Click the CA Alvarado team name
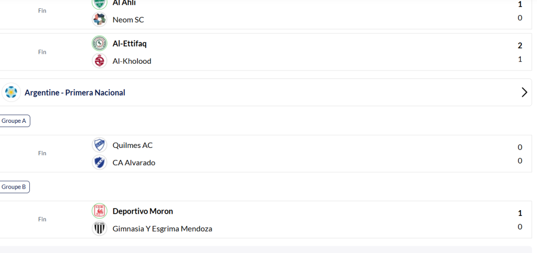Image resolution: width=537 pixels, height=253 pixels. pos(134,163)
